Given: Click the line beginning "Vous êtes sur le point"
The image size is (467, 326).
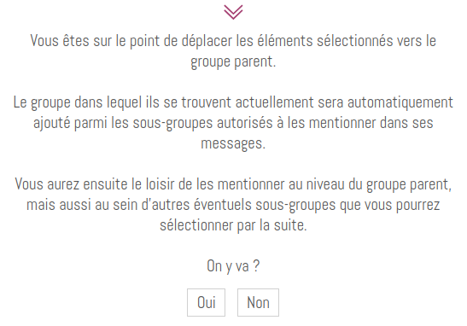Looking at the screenshot, I should click(233, 41).
